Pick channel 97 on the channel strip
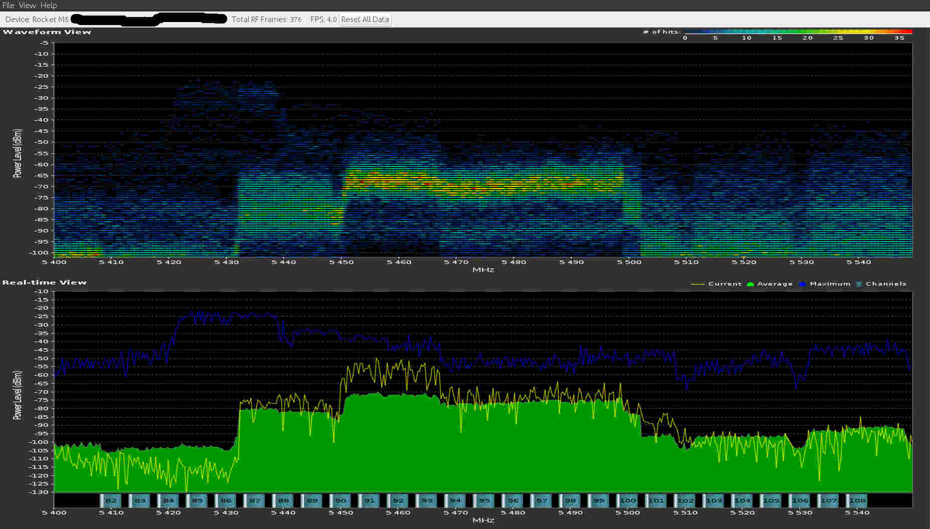Image resolution: width=930 pixels, height=529 pixels. pos(541,500)
